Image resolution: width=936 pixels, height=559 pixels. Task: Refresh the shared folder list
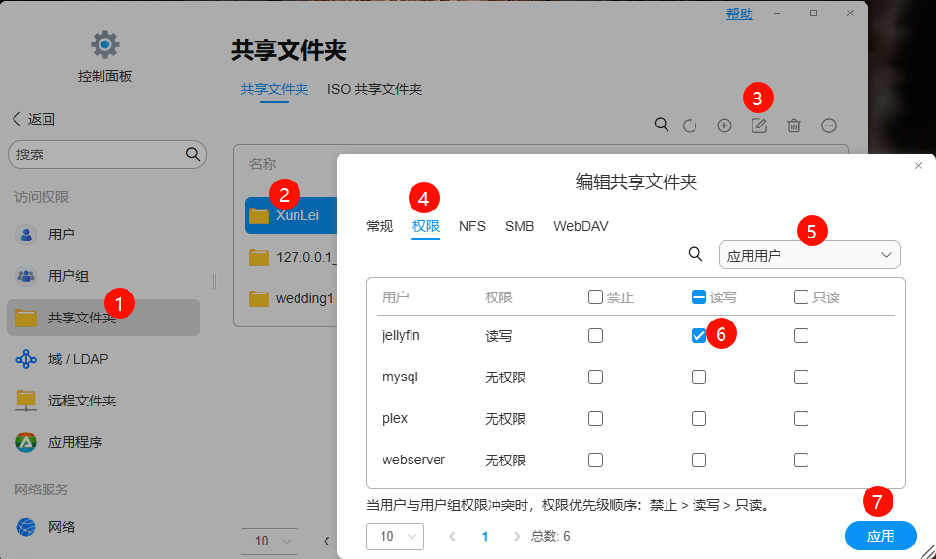[690, 126]
